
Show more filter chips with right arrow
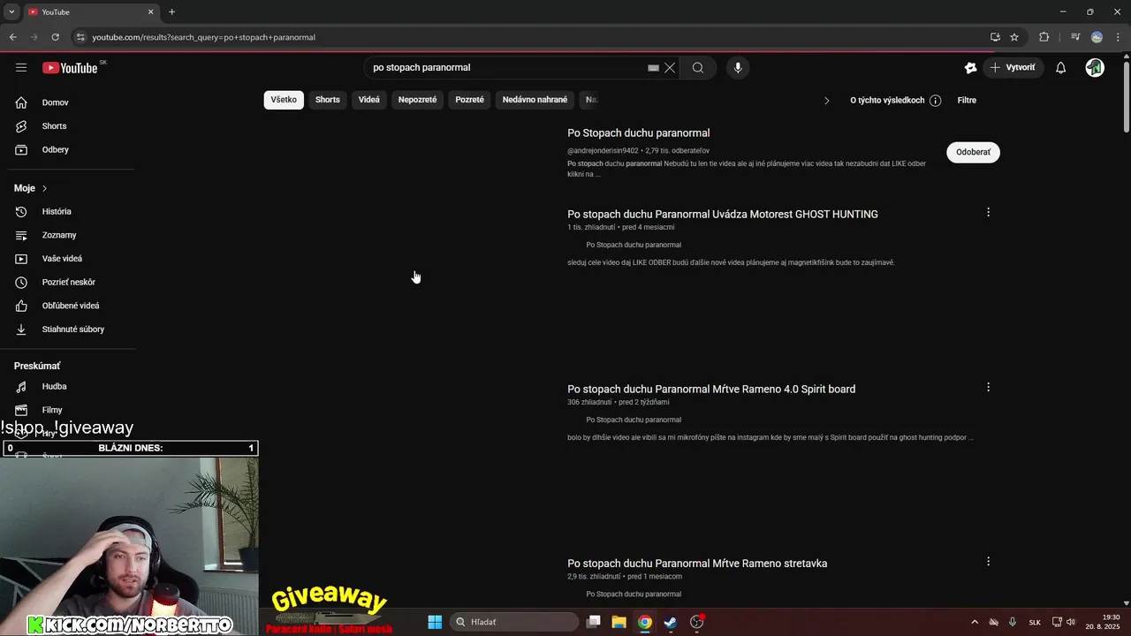tap(827, 101)
